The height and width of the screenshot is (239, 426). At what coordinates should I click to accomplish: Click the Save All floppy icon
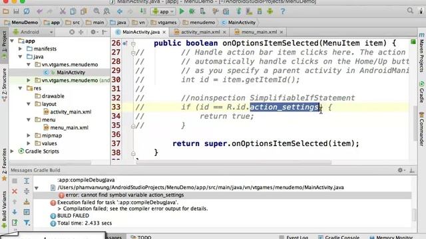[x=16, y=11]
